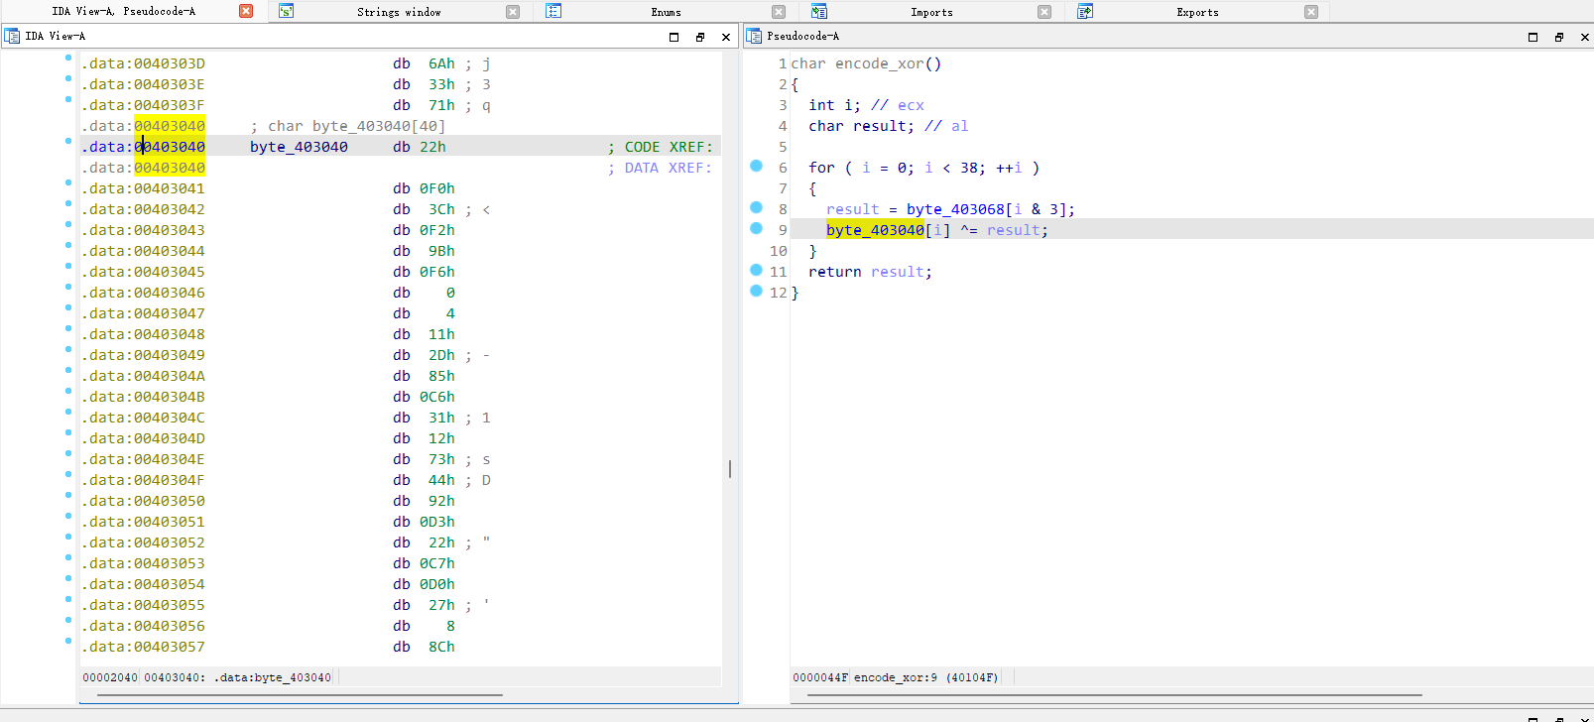This screenshot has width=1594, height=722.
Task: Toggle breakpoint dot on pseudocode line 12
Action: [x=756, y=291]
